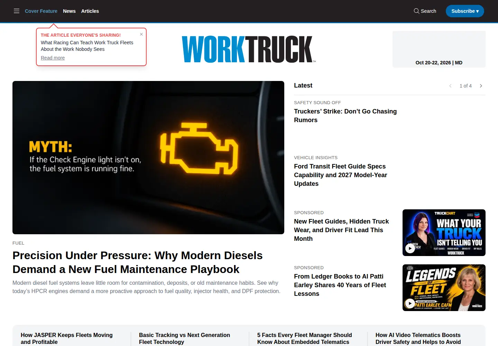Open the Check Engine myth feature image

pos(148,157)
